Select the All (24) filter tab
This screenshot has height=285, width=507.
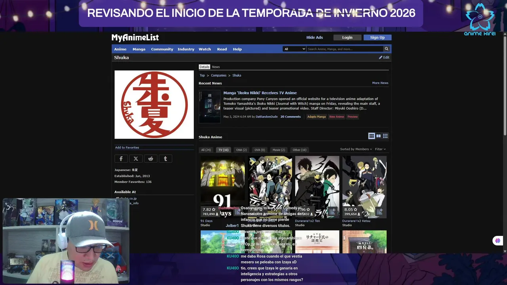(x=206, y=150)
